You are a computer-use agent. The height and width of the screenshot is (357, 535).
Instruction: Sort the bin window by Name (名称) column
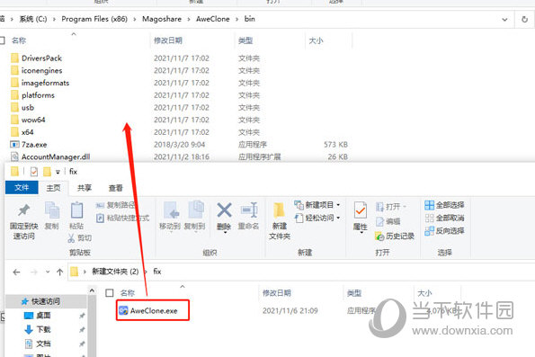click(x=19, y=40)
